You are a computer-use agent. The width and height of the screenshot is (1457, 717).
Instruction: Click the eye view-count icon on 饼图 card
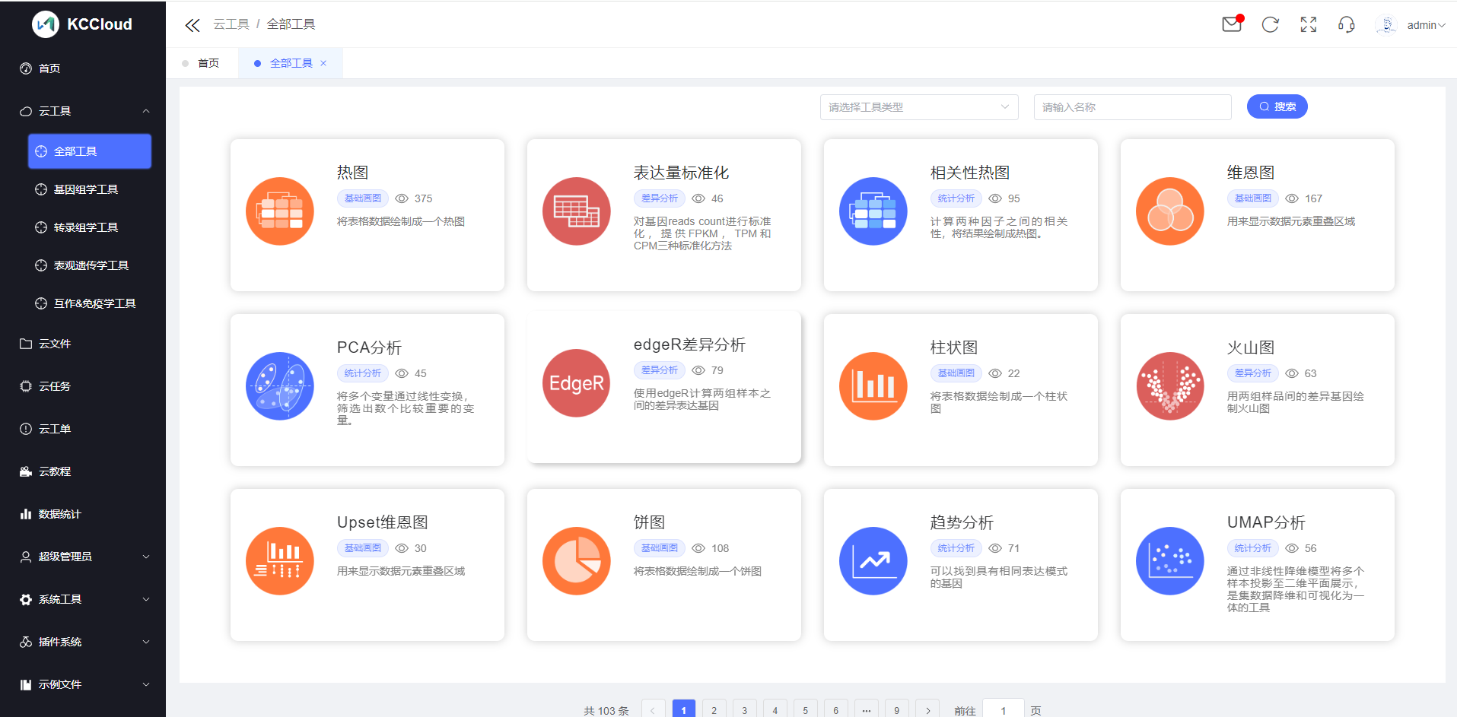pos(698,548)
